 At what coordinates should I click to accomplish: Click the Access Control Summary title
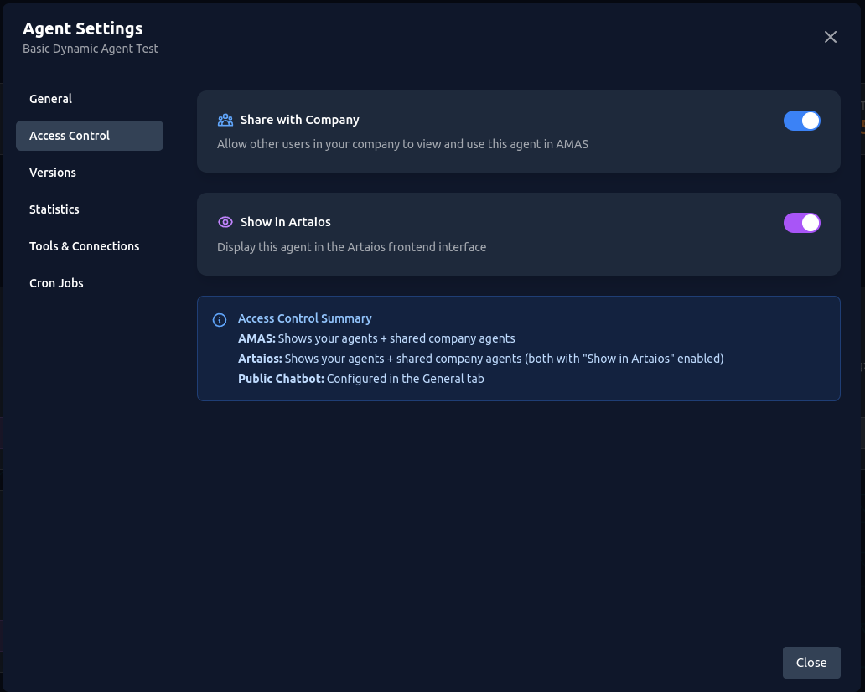click(304, 318)
